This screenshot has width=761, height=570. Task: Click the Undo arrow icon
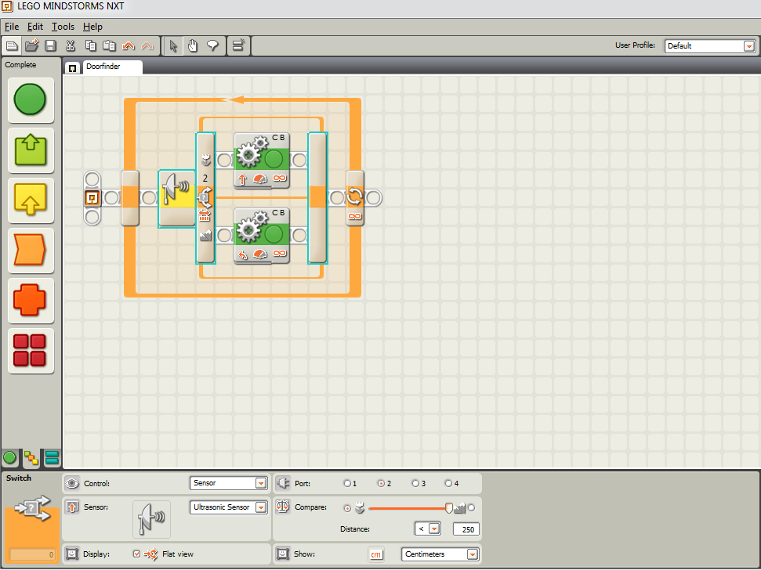point(128,46)
